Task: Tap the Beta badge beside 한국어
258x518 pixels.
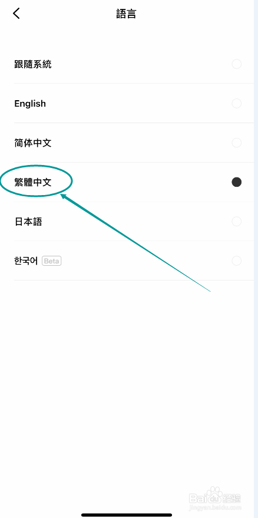Action: (51, 261)
